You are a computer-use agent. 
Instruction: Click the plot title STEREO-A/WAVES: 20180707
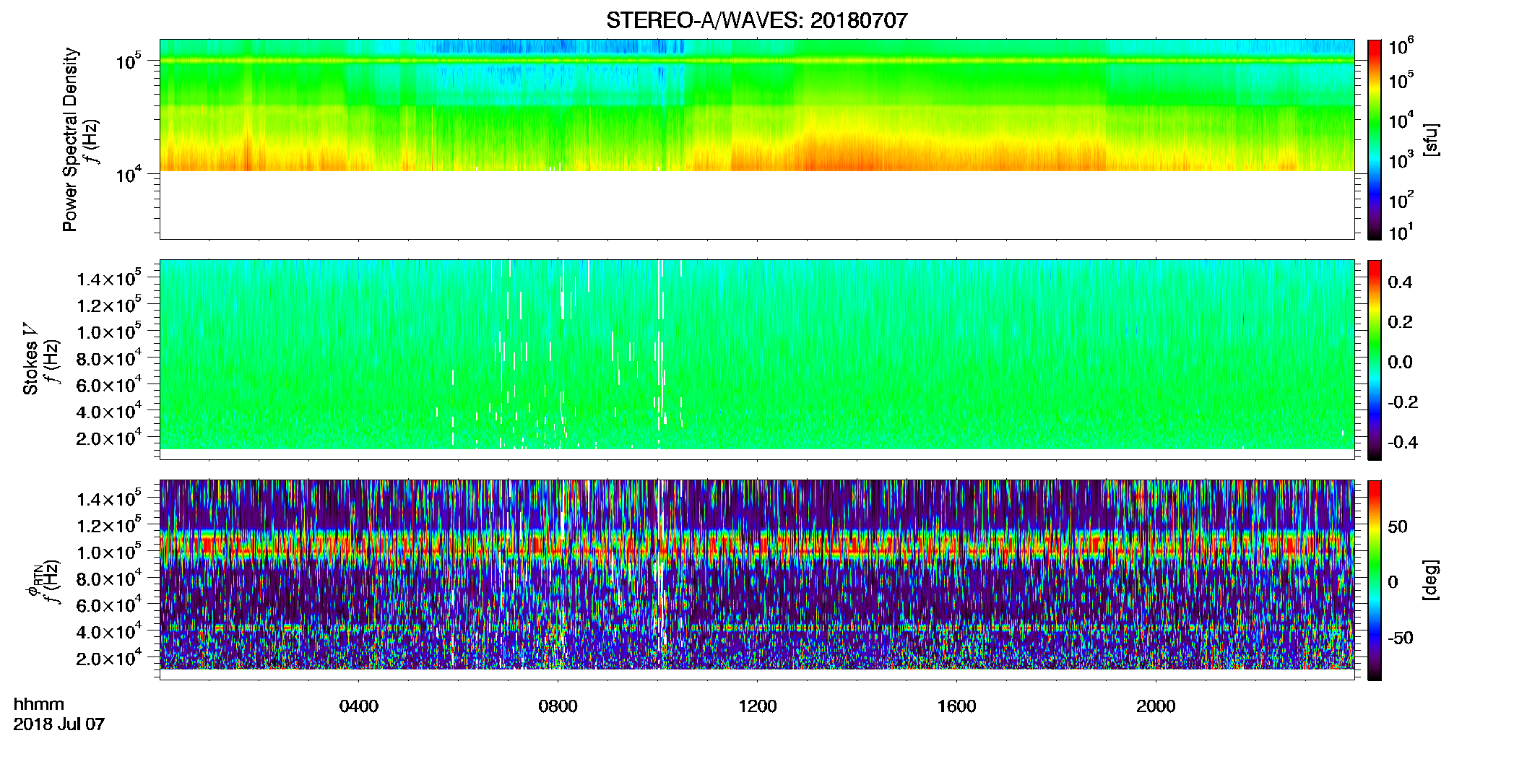(756, 20)
